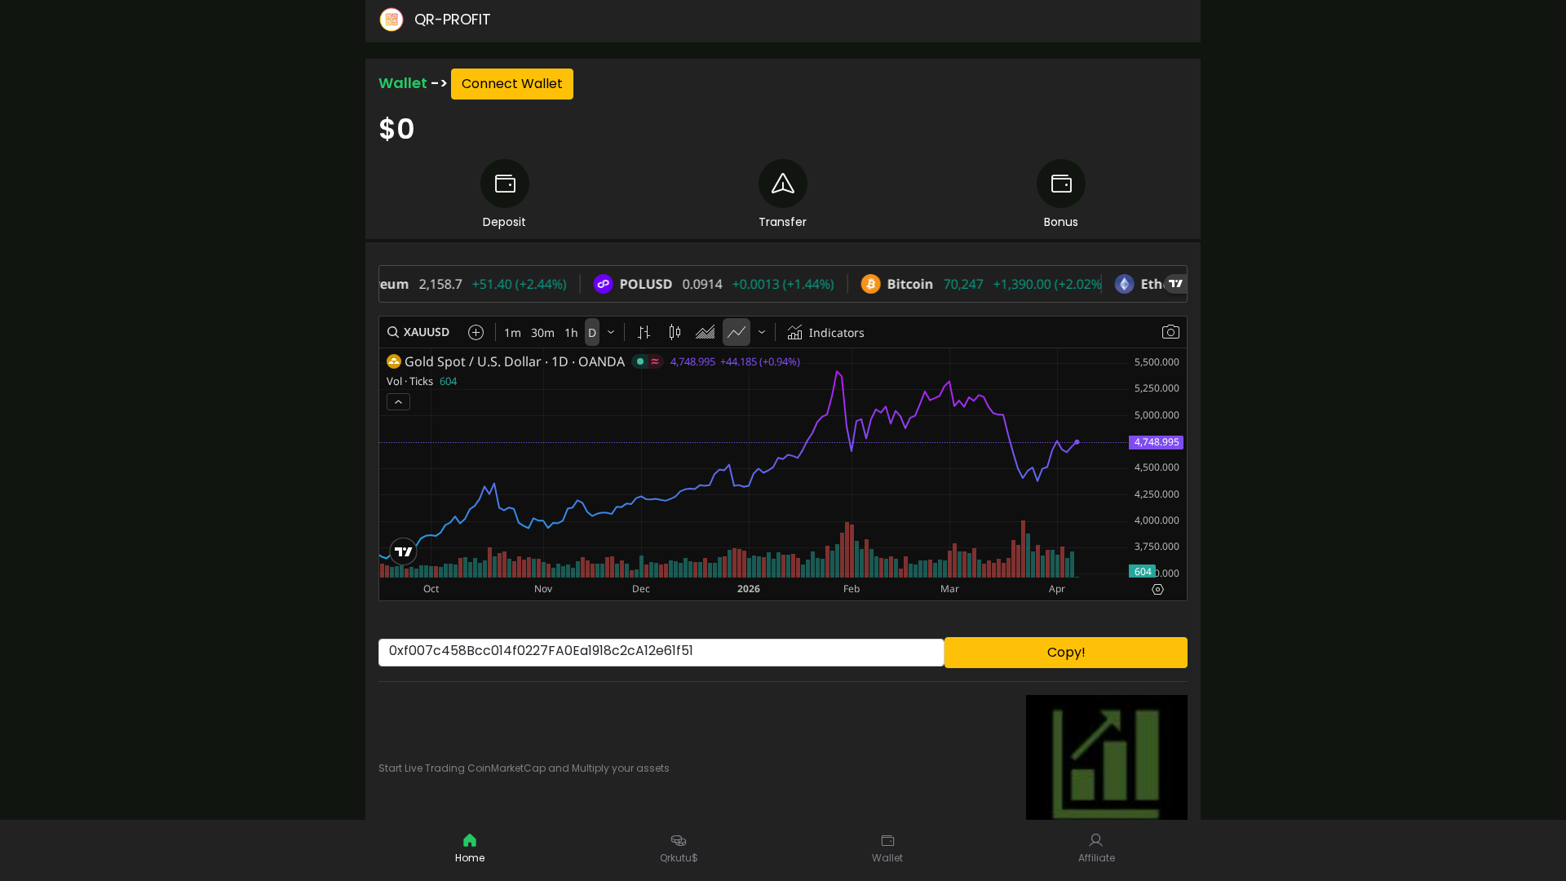
Task: Click the Copy! button
Action: (x=1066, y=653)
